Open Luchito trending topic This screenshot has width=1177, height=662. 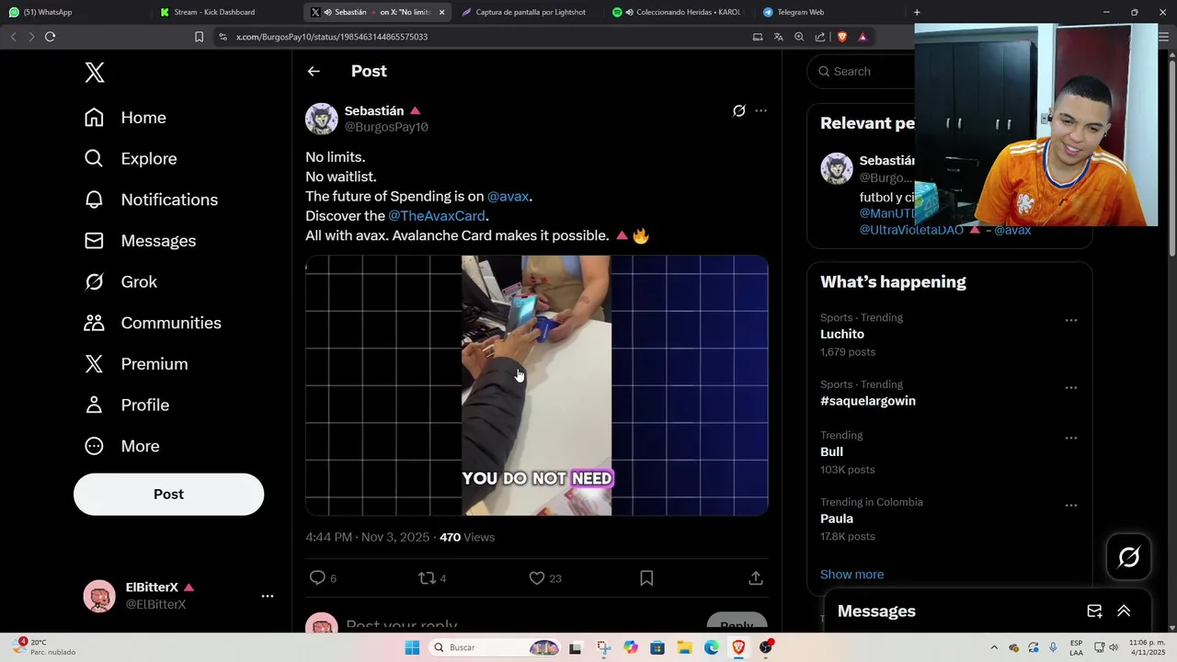(x=842, y=335)
